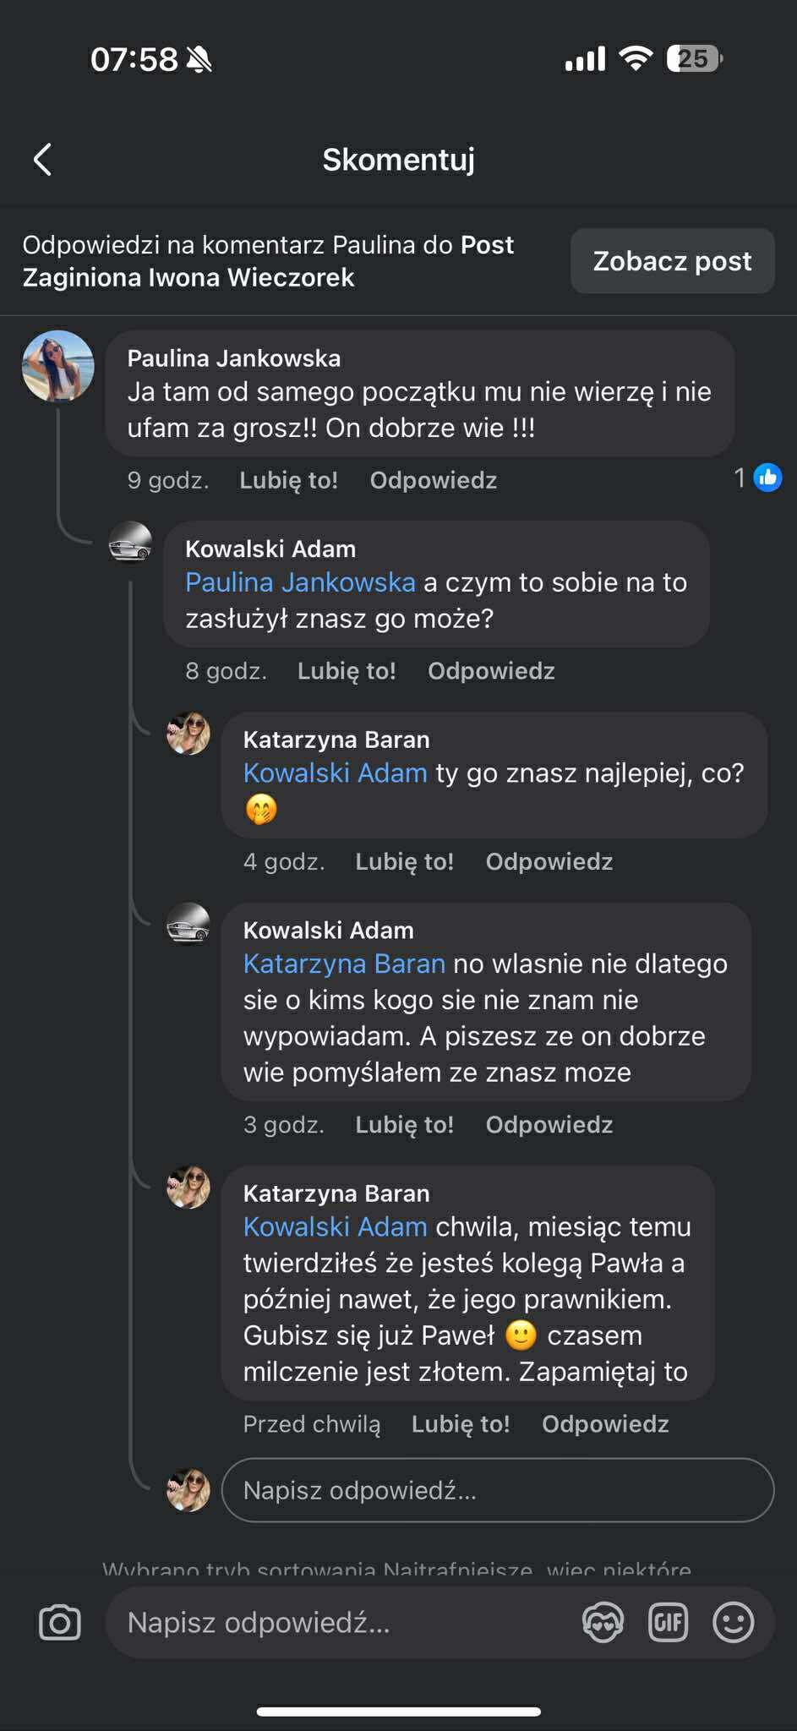Focus the bottom Napisz odpowiedź input bar
The height and width of the screenshot is (1731, 797).
[x=338, y=1622]
